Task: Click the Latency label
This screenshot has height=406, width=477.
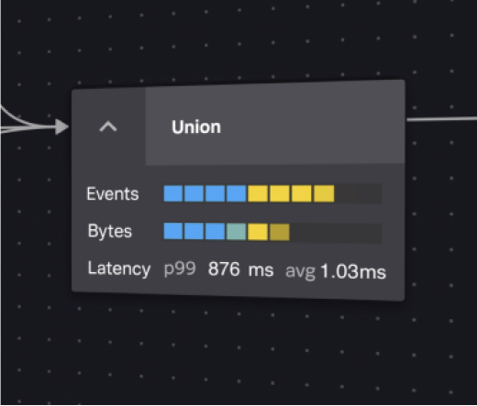Action: tap(119, 269)
